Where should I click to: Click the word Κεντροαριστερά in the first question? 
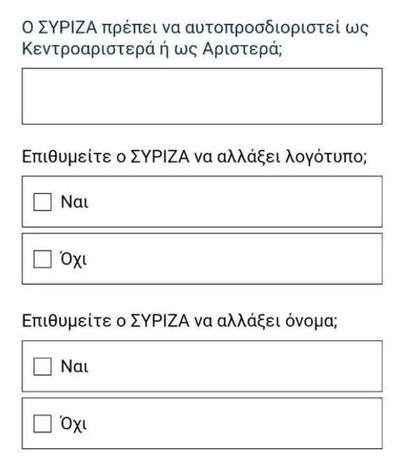(89, 49)
